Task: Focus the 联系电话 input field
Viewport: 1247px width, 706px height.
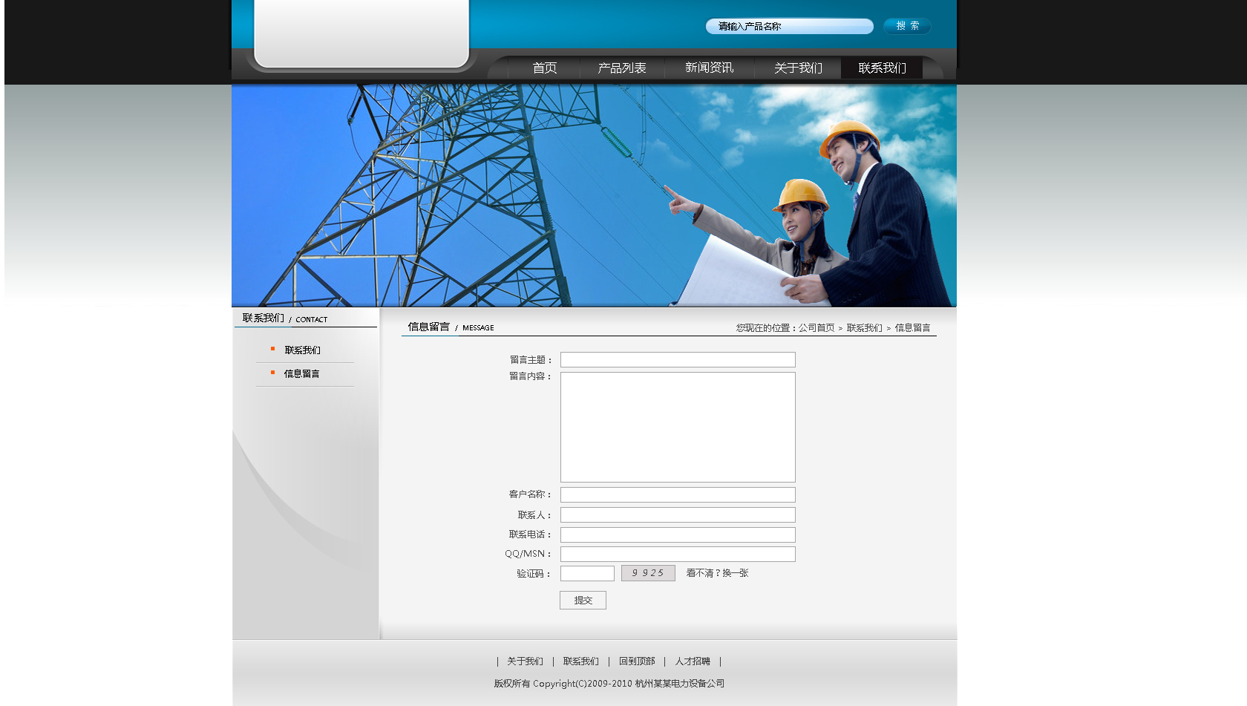Action: click(678, 535)
